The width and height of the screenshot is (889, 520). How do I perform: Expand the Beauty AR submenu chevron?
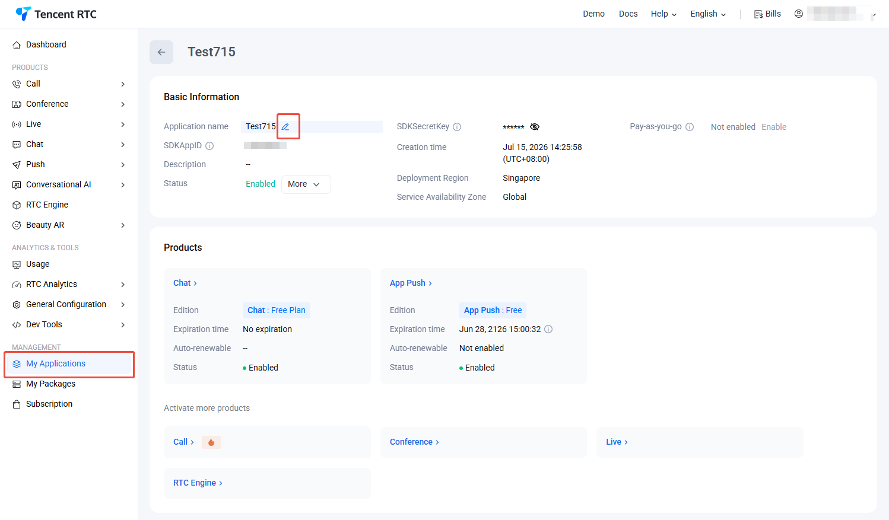point(123,225)
